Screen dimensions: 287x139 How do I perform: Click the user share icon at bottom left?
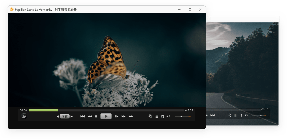24,116
